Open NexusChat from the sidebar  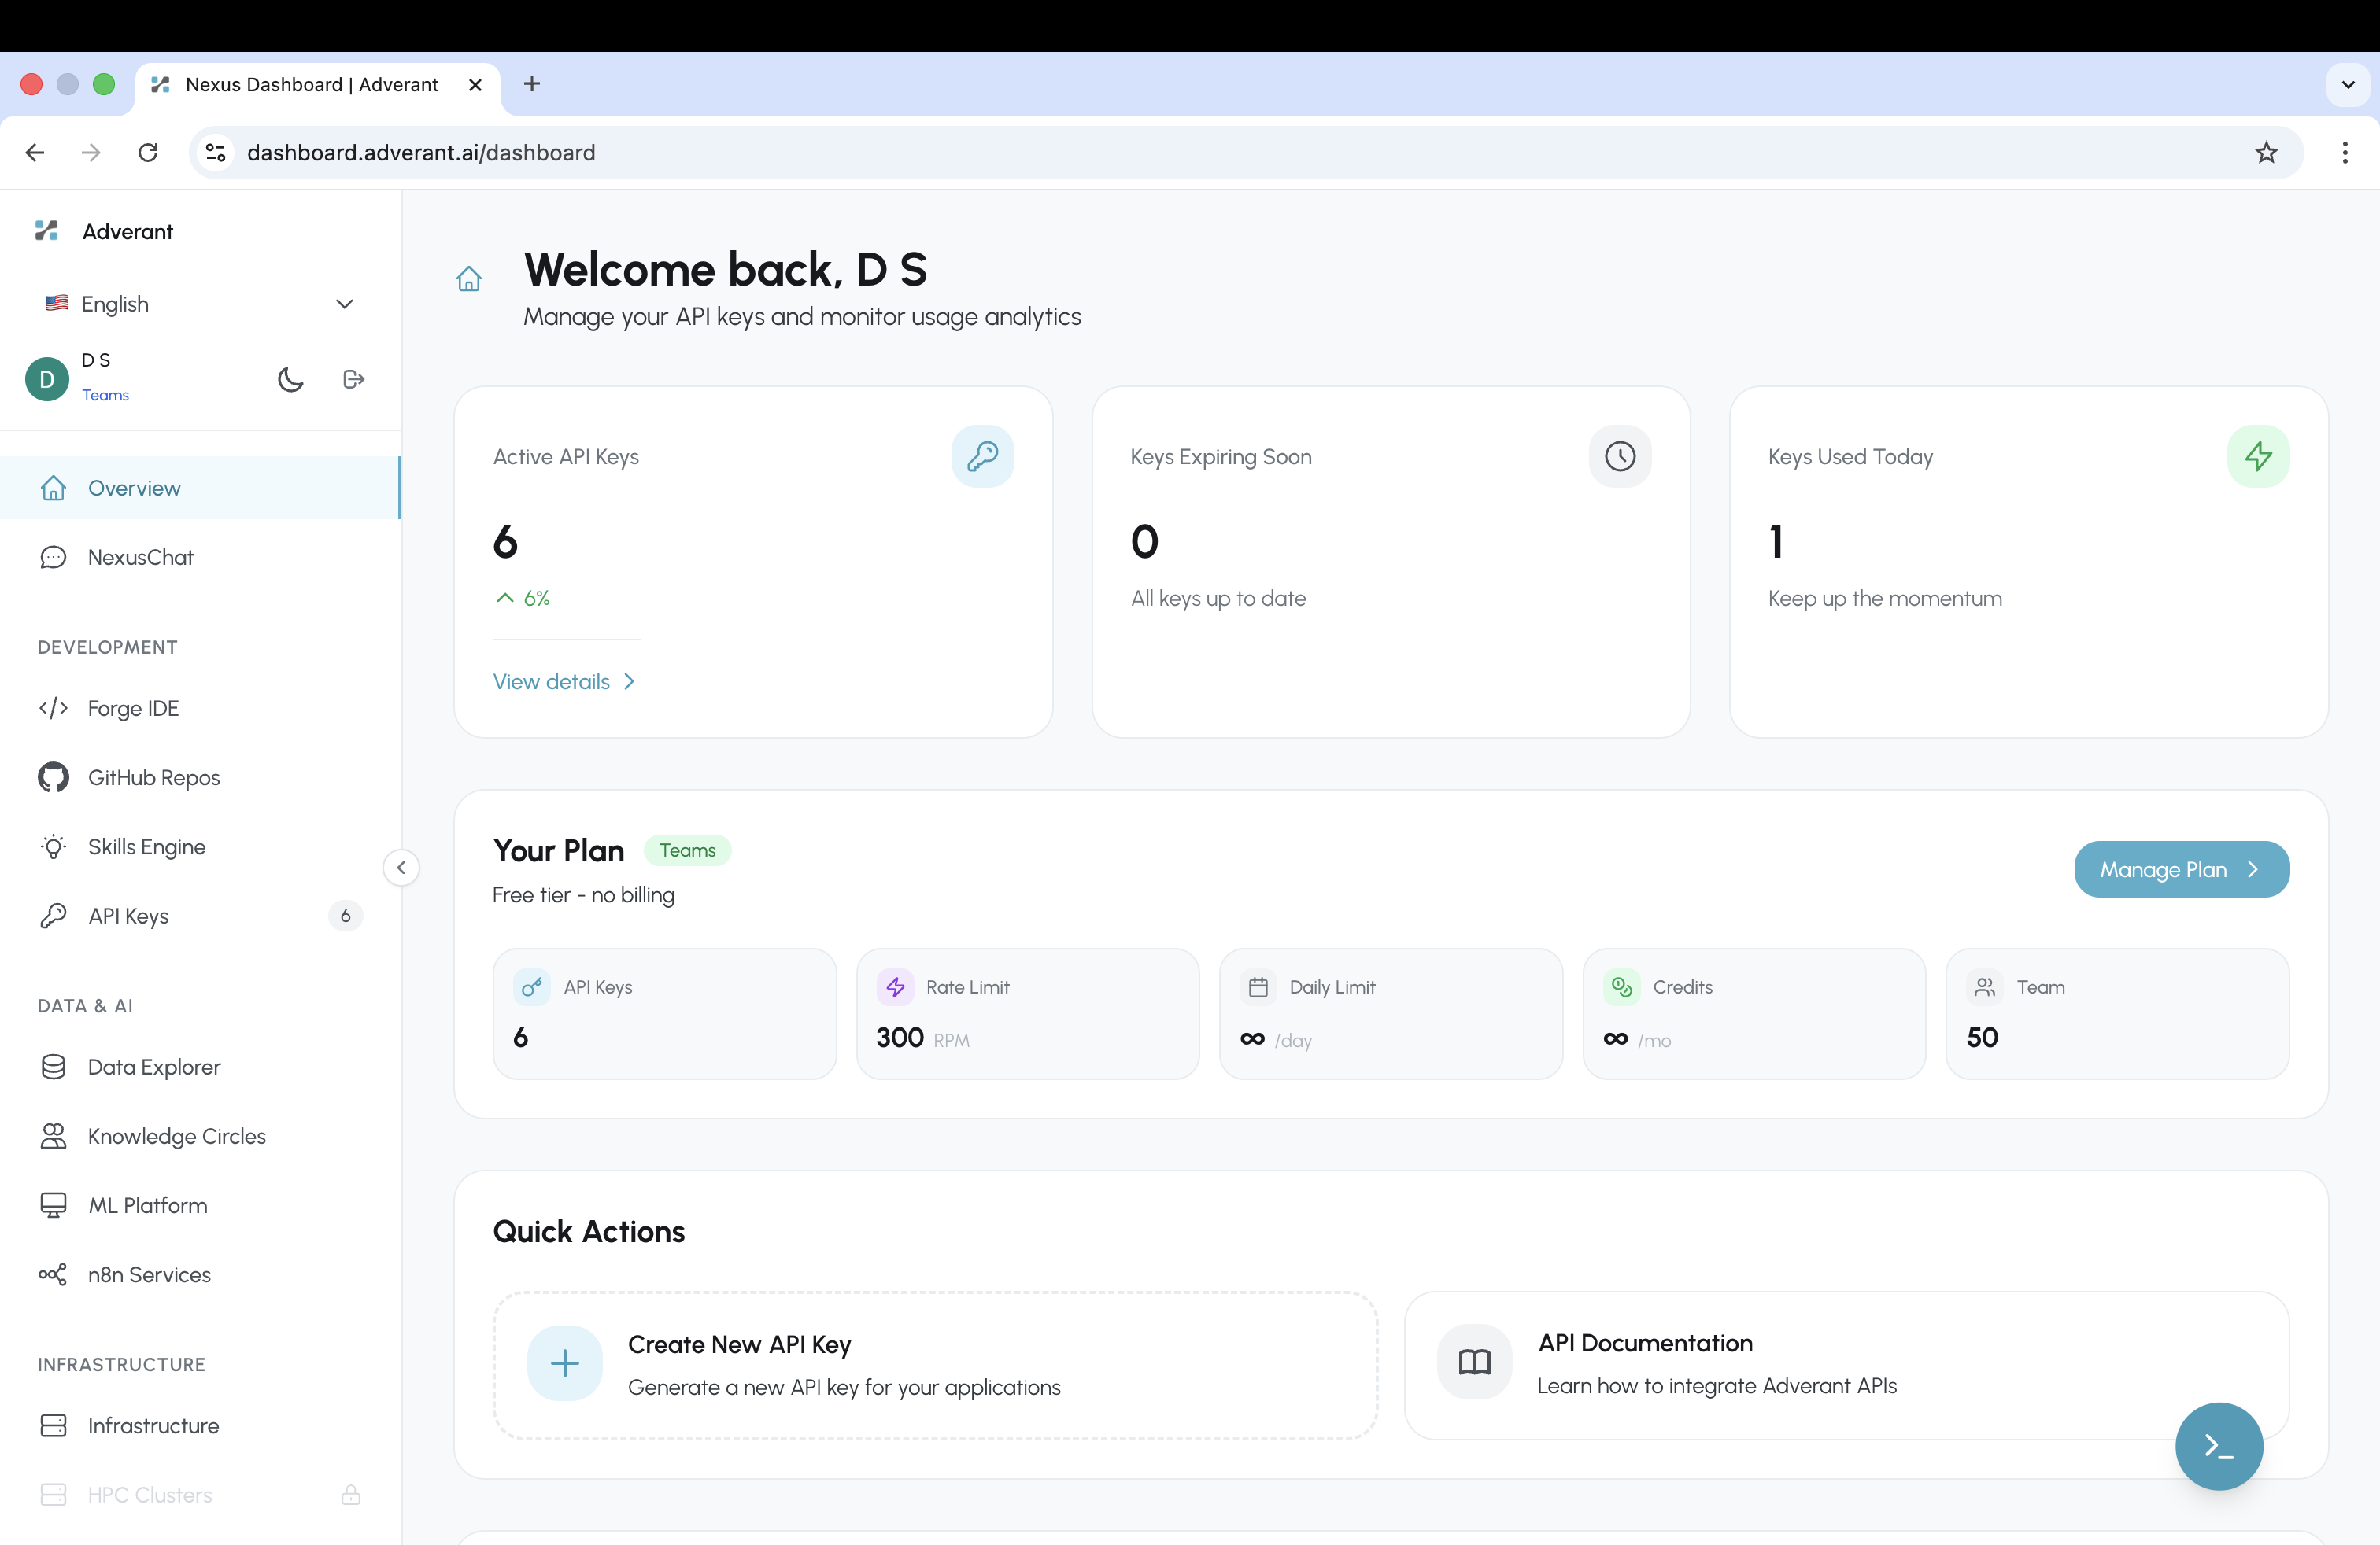[140, 557]
